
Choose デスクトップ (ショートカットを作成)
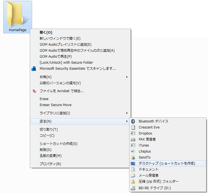[168, 163]
